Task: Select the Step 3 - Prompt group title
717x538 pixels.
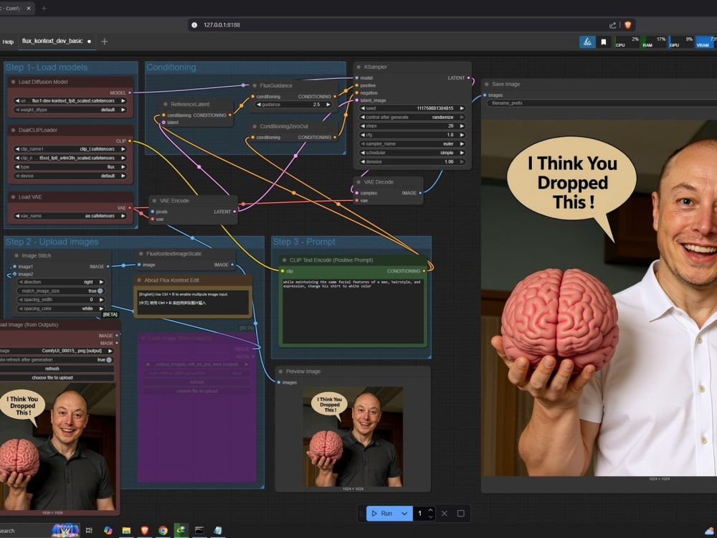Action: (304, 242)
